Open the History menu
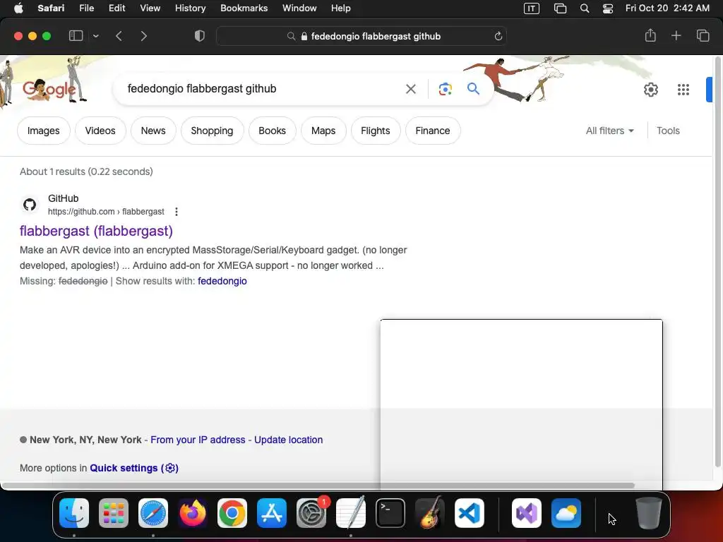This screenshot has width=723, height=542. pyautogui.click(x=190, y=8)
